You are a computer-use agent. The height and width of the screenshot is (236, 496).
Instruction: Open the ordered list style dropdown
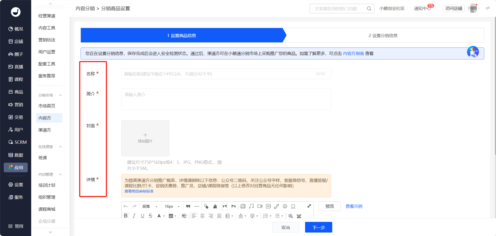pos(270,216)
